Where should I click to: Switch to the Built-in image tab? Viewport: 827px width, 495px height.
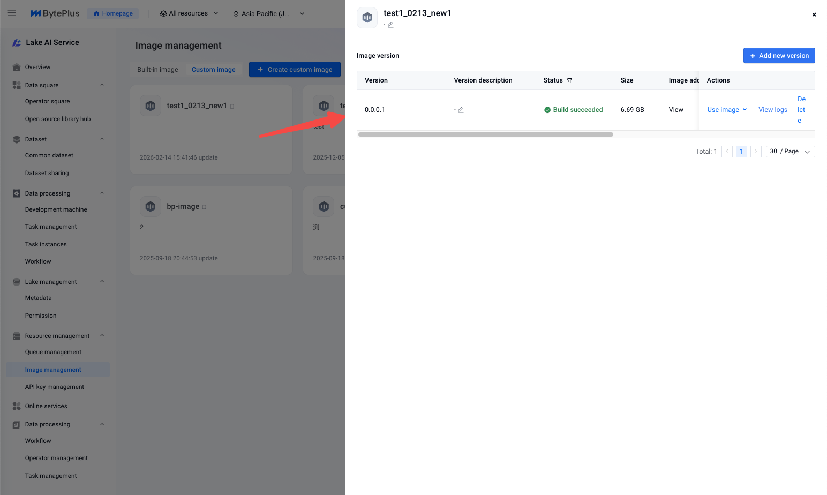(x=157, y=70)
